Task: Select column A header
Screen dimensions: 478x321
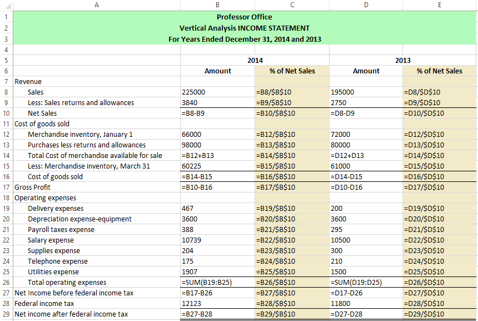Action: (x=97, y=5)
